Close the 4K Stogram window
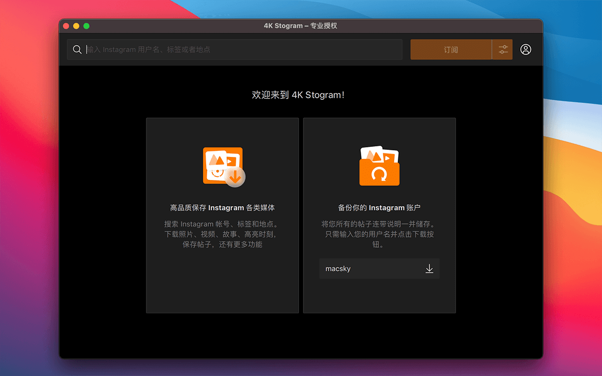 66,26
